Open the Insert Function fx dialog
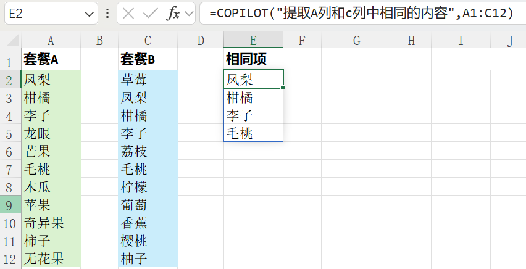The width and height of the screenshot is (526, 269). coord(173,13)
